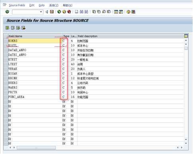Click the PRCTR field name cell

pos(34,92)
